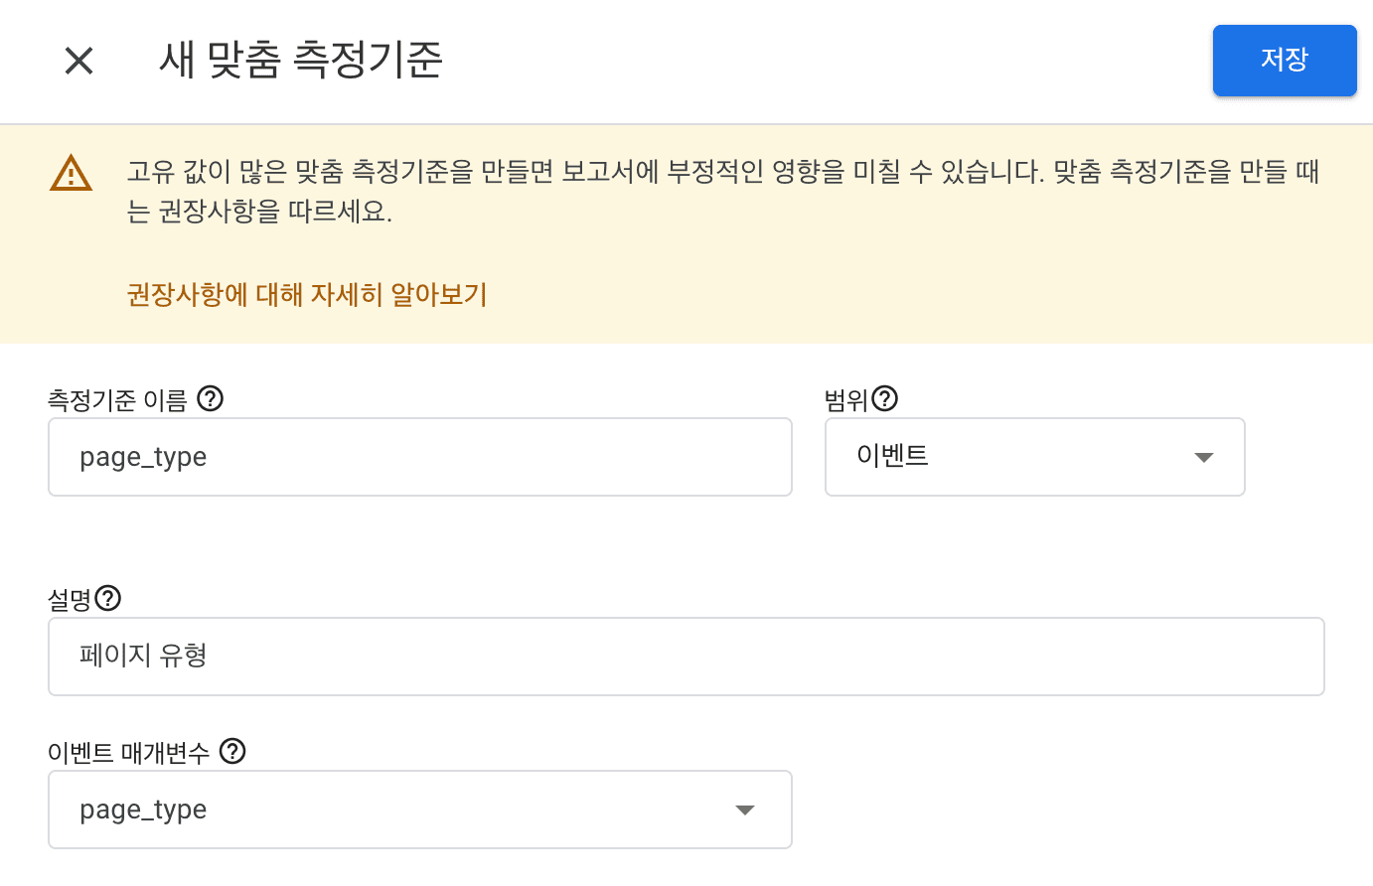This screenshot has height=886, width=1373.
Task: Click the 새 맞춤 측정기준 dialog title
Action: (301, 61)
